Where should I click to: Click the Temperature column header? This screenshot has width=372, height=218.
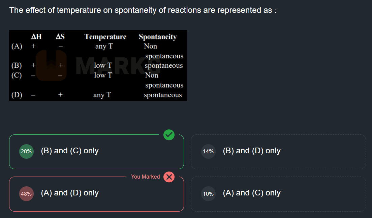tap(105, 36)
